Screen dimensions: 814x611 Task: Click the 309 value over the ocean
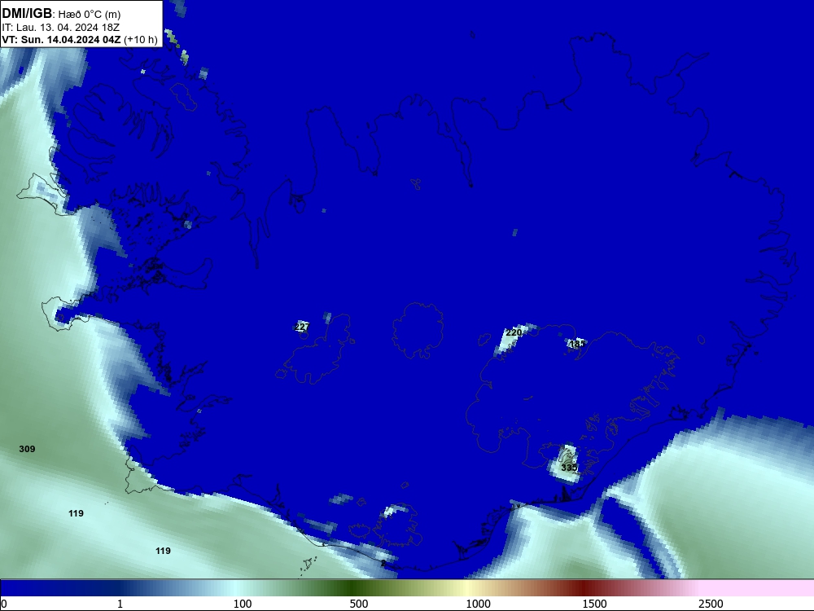[x=27, y=449]
